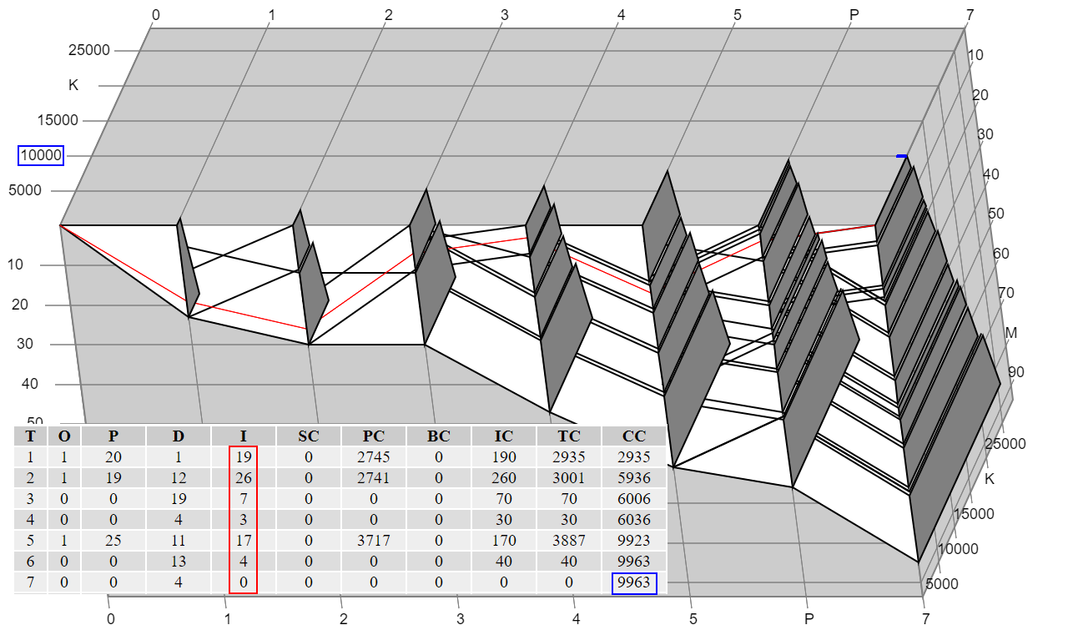Click the M label on the right axis
This screenshot has width=1073, height=625.
1011,333
